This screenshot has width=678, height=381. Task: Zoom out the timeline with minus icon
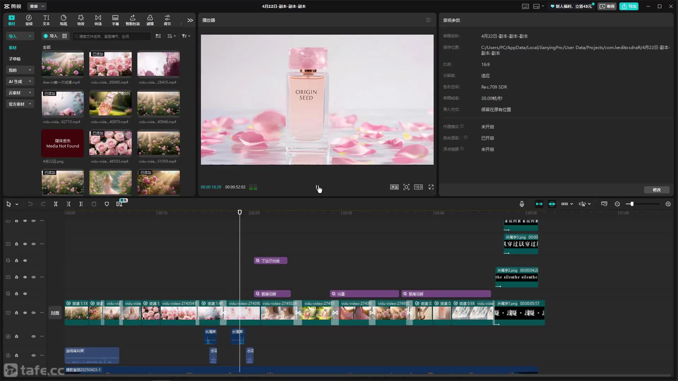click(x=617, y=204)
